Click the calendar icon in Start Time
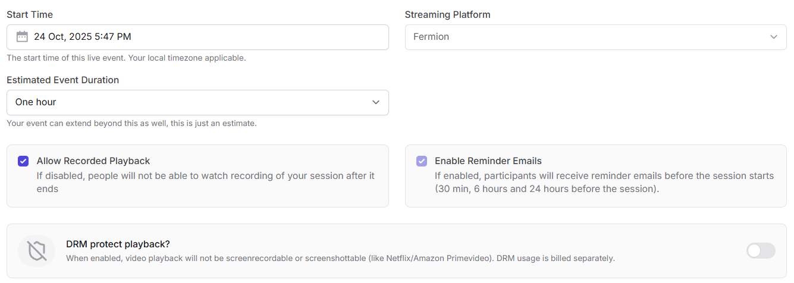This screenshot has width=794, height=283. pos(22,37)
